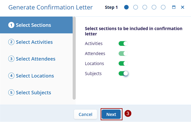This screenshot has height=122, width=191.
Task: Go to Select Activities step
Action: [34, 42]
